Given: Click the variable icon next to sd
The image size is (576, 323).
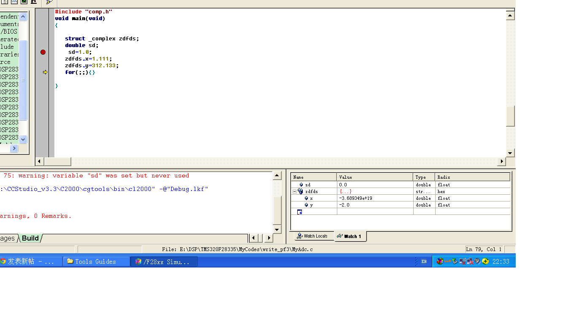Looking at the screenshot, I should 301,185.
